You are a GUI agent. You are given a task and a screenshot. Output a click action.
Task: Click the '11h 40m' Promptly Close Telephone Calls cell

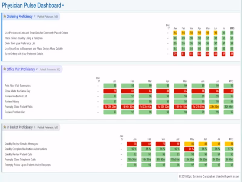click(161, 160)
